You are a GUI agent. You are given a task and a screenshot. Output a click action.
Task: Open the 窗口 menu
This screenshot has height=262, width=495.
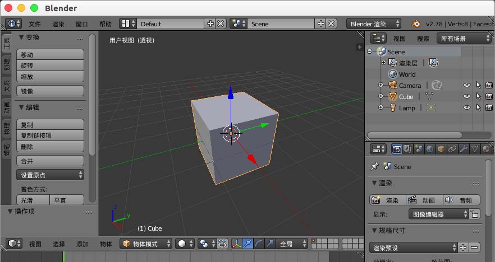[82, 24]
